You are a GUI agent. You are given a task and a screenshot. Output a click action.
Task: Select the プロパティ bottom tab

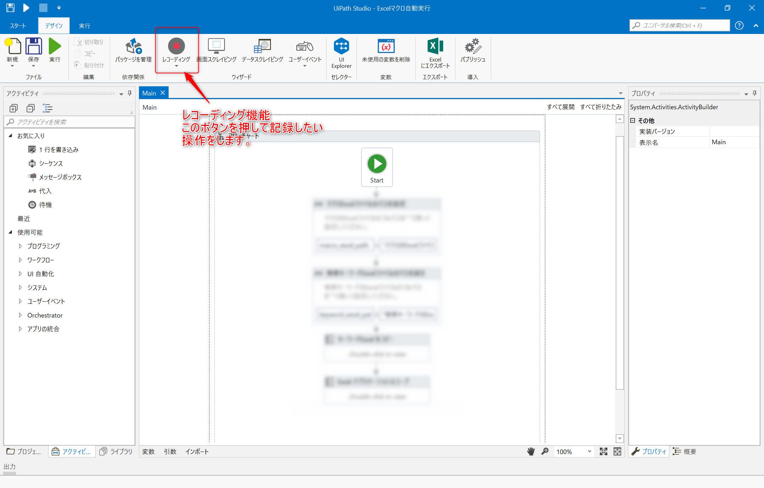point(649,452)
